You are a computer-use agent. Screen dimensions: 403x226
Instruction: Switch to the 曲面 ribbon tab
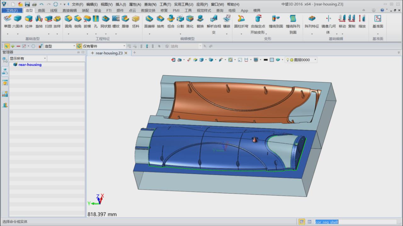[x=42, y=10]
